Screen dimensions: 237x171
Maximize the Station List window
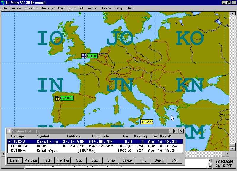(176, 131)
